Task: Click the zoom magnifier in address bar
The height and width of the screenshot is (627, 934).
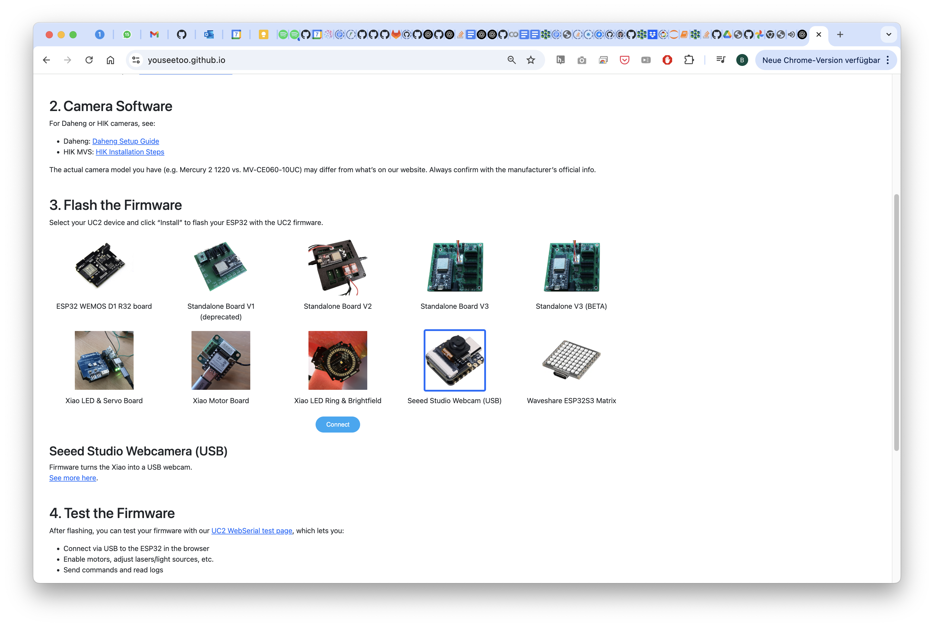Action: point(511,60)
